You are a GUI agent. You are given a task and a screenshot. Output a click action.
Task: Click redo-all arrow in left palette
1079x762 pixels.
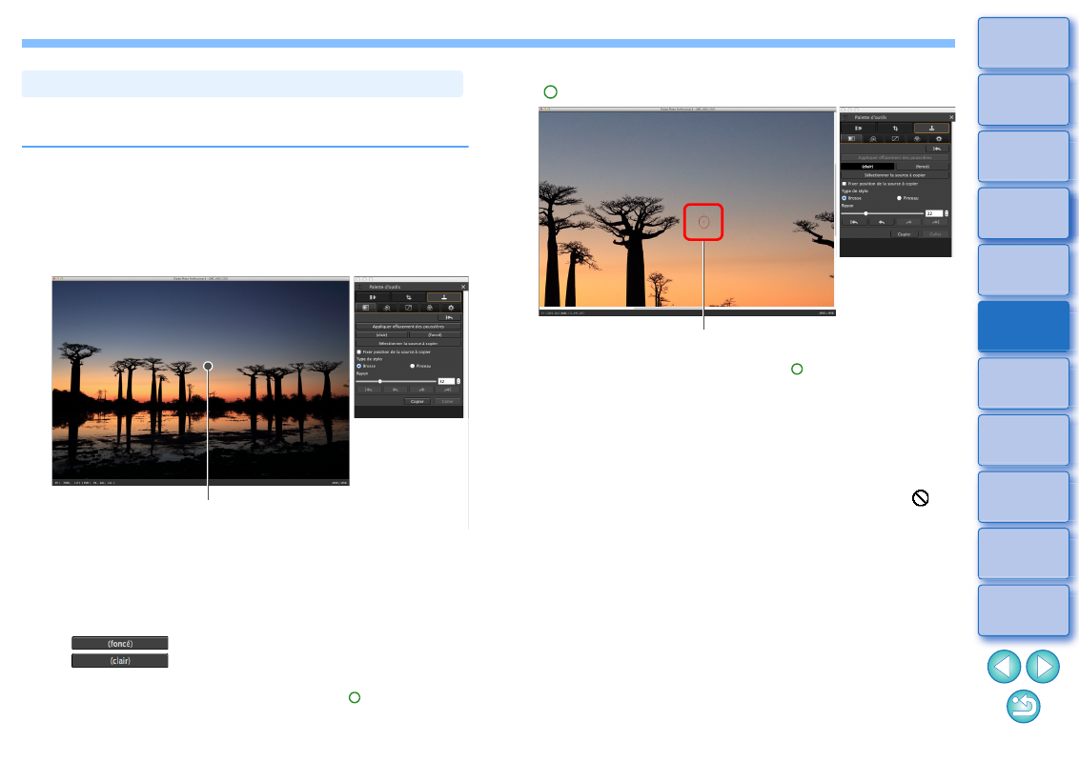(447, 390)
